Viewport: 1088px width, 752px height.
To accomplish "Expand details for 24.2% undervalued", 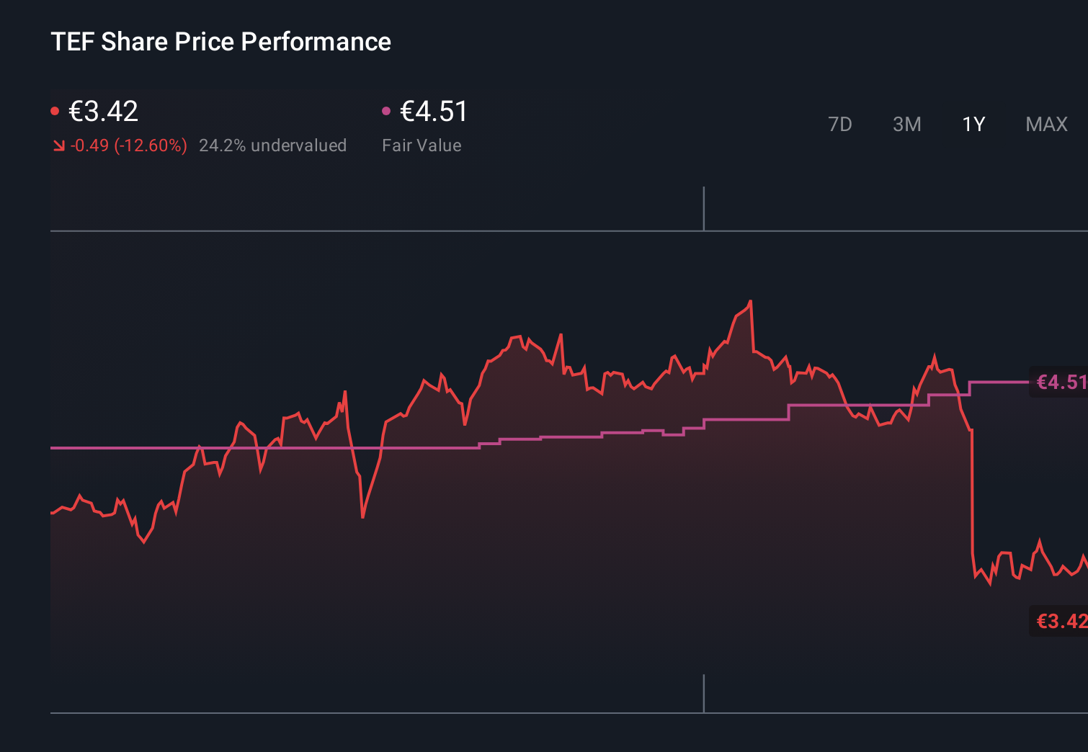I will pos(273,145).
